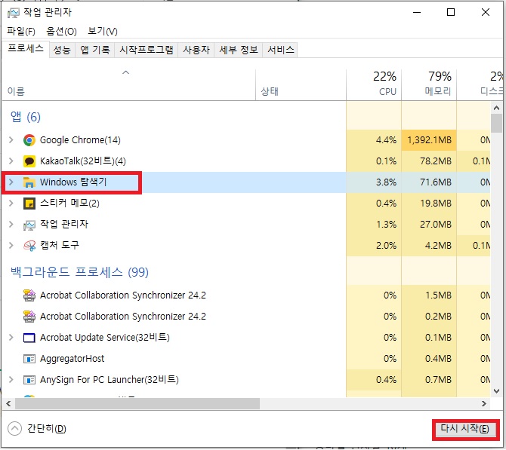Screen dimensions: 506x450
Task: Expand the 작업 관리자 process row
Action: pyautogui.click(x=11, y=224)
